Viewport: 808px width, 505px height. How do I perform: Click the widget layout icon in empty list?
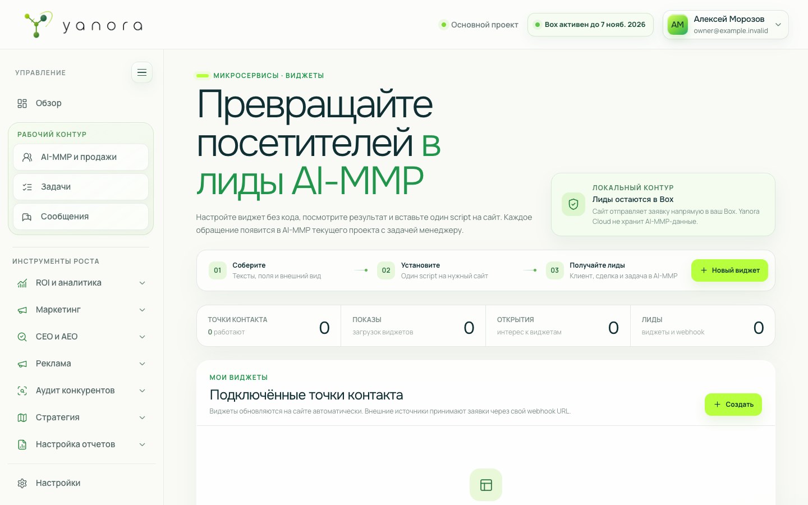point(486,485)
